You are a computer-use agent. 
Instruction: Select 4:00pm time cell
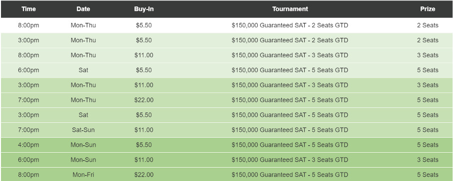click(28, 145)
